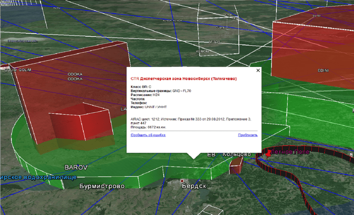Click the Бурмистрово place label

point(102,186)
